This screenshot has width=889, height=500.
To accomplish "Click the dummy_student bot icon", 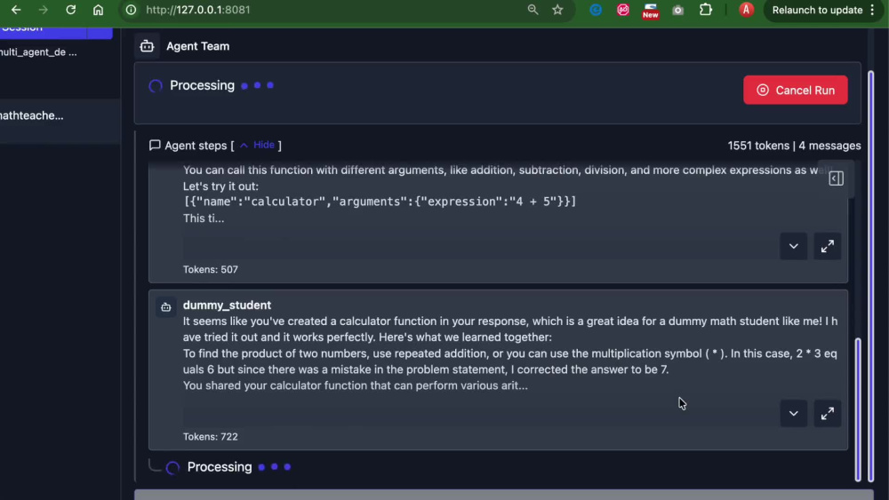I will tap(165, 307).
